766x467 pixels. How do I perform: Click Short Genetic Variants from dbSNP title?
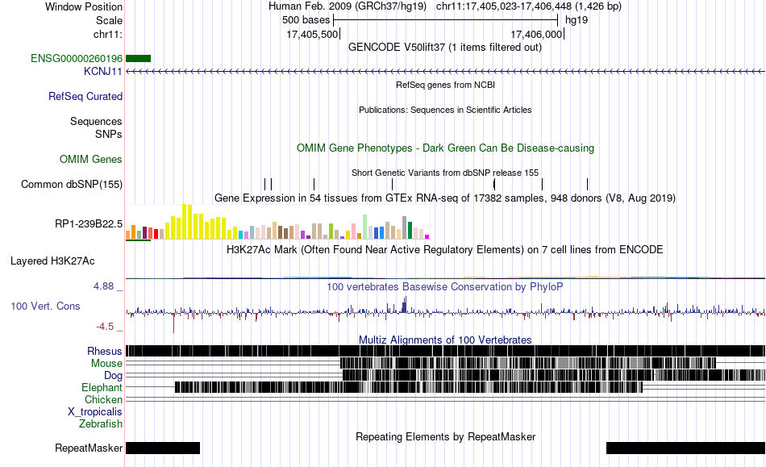(445, 173)
